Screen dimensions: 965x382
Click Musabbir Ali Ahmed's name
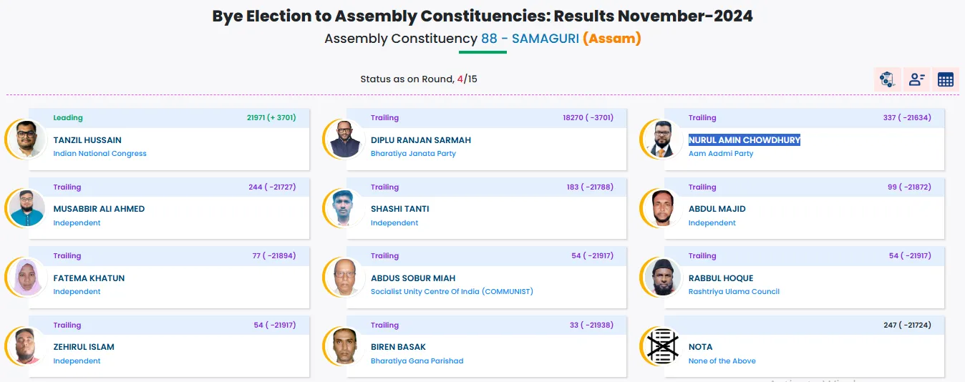(99, 209)
